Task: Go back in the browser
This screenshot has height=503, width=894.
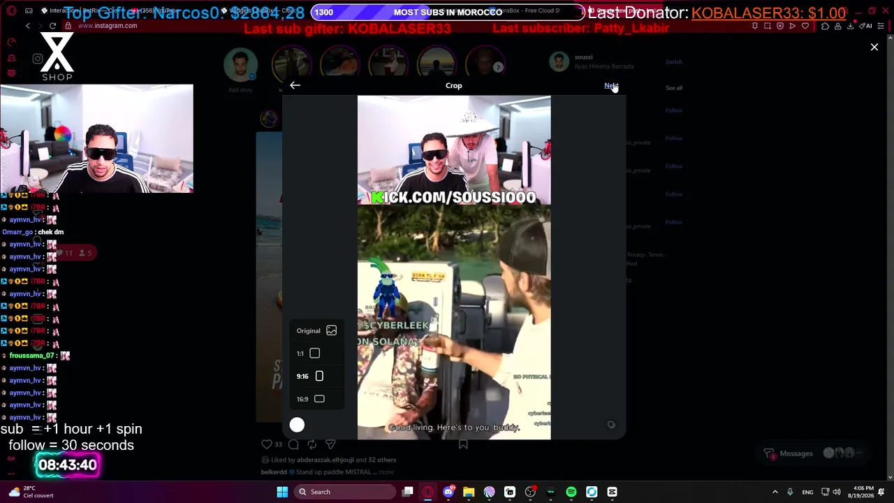Action: coord(28,26)
